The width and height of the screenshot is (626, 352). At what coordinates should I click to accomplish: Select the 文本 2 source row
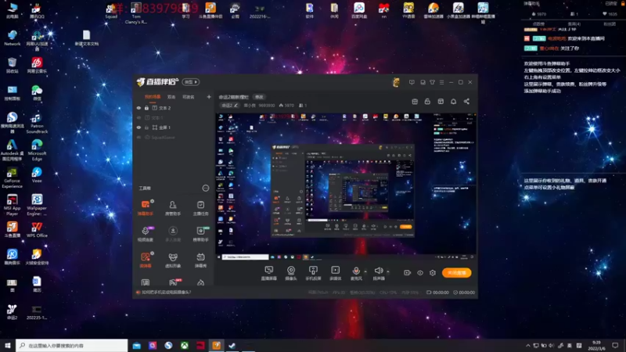174,108
